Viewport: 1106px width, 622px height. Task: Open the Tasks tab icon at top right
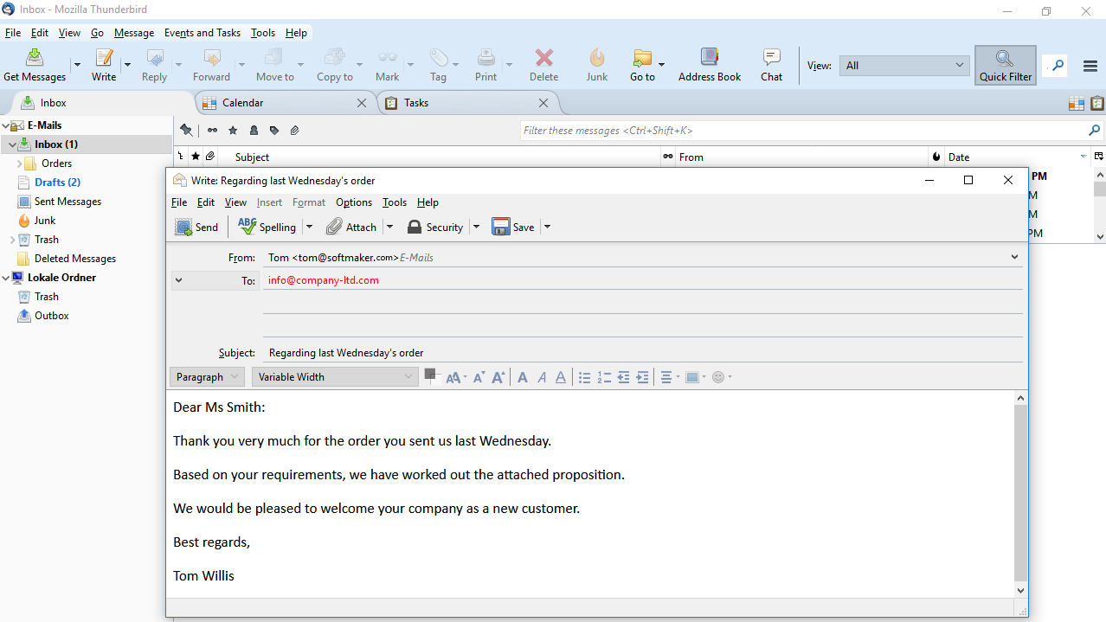pyautogui.click(x=1097, y=103)
